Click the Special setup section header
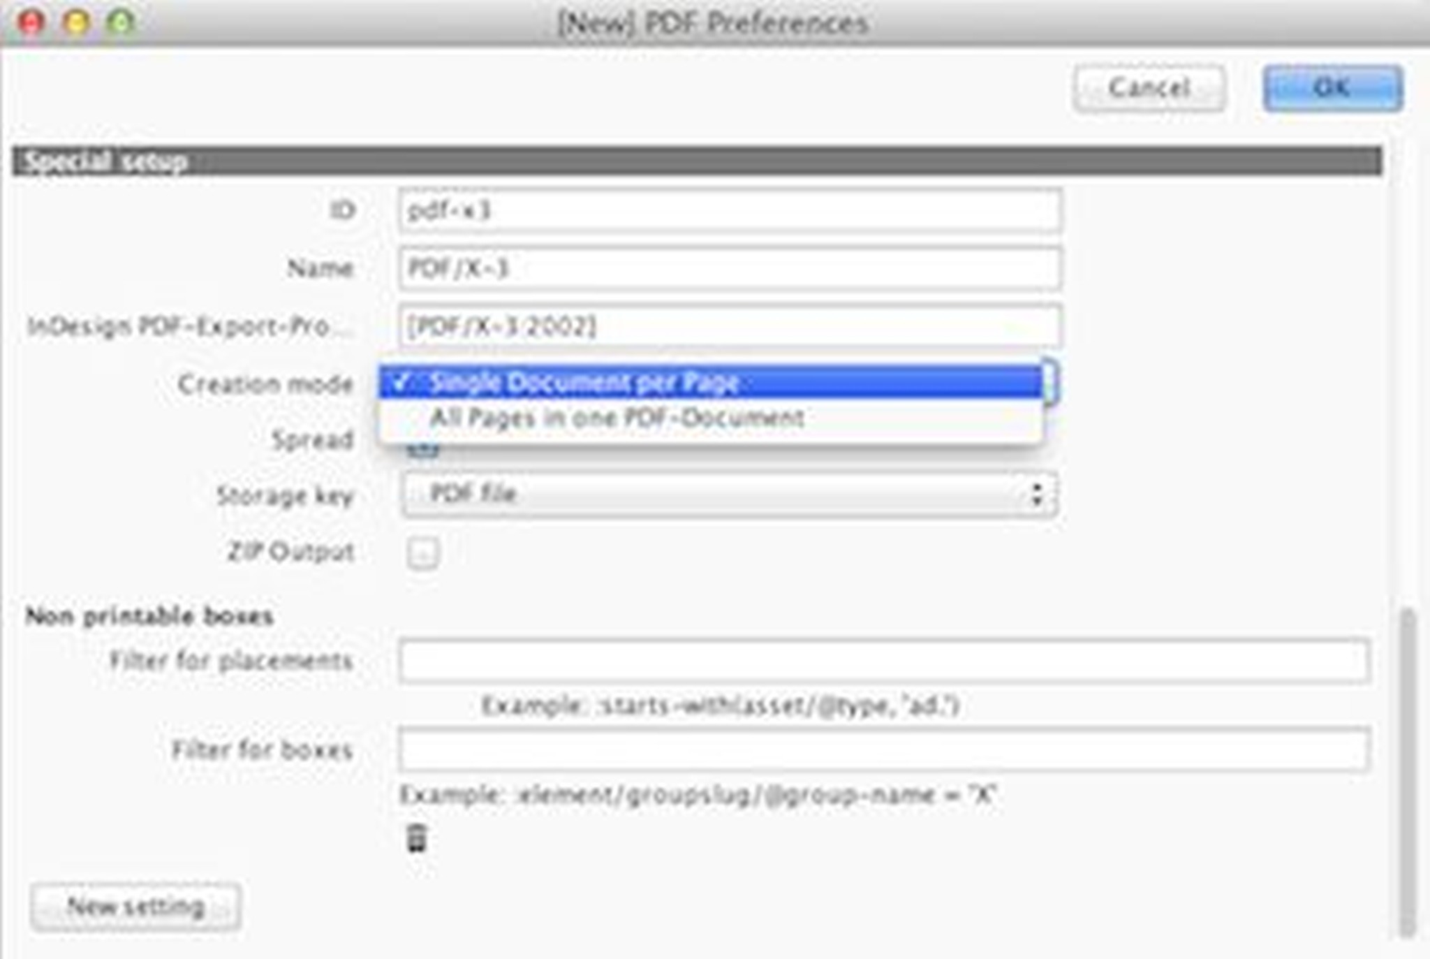The image size is (1430, 959). coord(696,161)
